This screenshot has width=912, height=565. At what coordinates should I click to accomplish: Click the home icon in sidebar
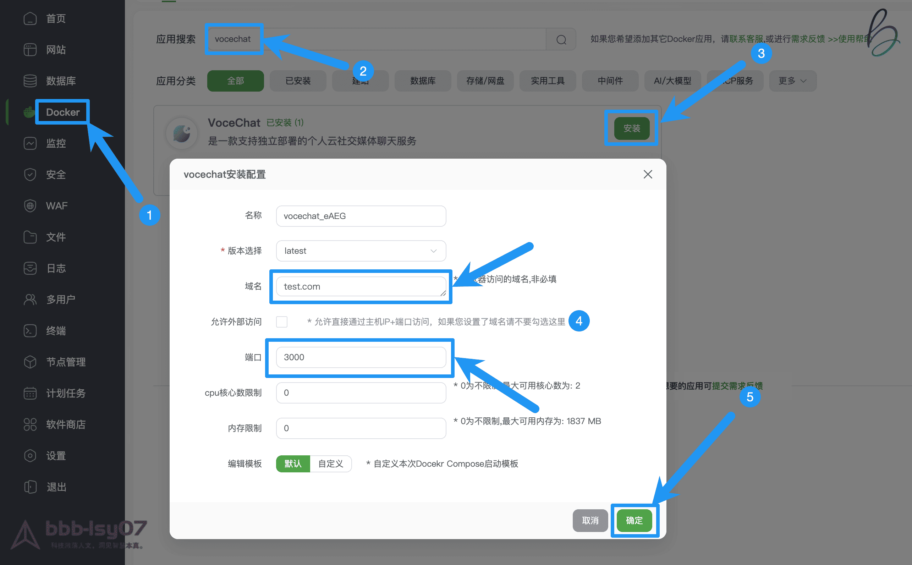tap(30, 18)
